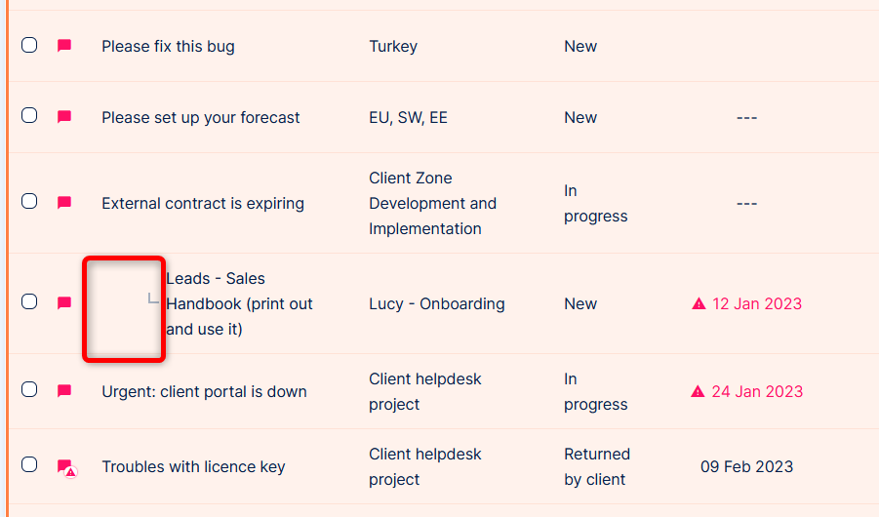The height and width of the screenshot is (517, 879).
Task: Click subtask tree connector before Leads - Sales Handbook
Action: click(x=153, y=299)
